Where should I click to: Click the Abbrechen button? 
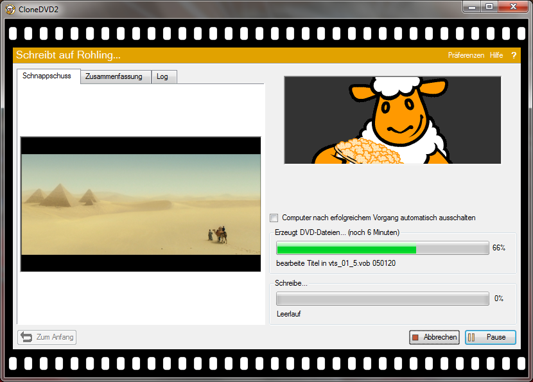coord(434,337)
